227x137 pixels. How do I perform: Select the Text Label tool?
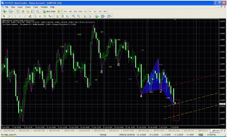pos(45,16)
